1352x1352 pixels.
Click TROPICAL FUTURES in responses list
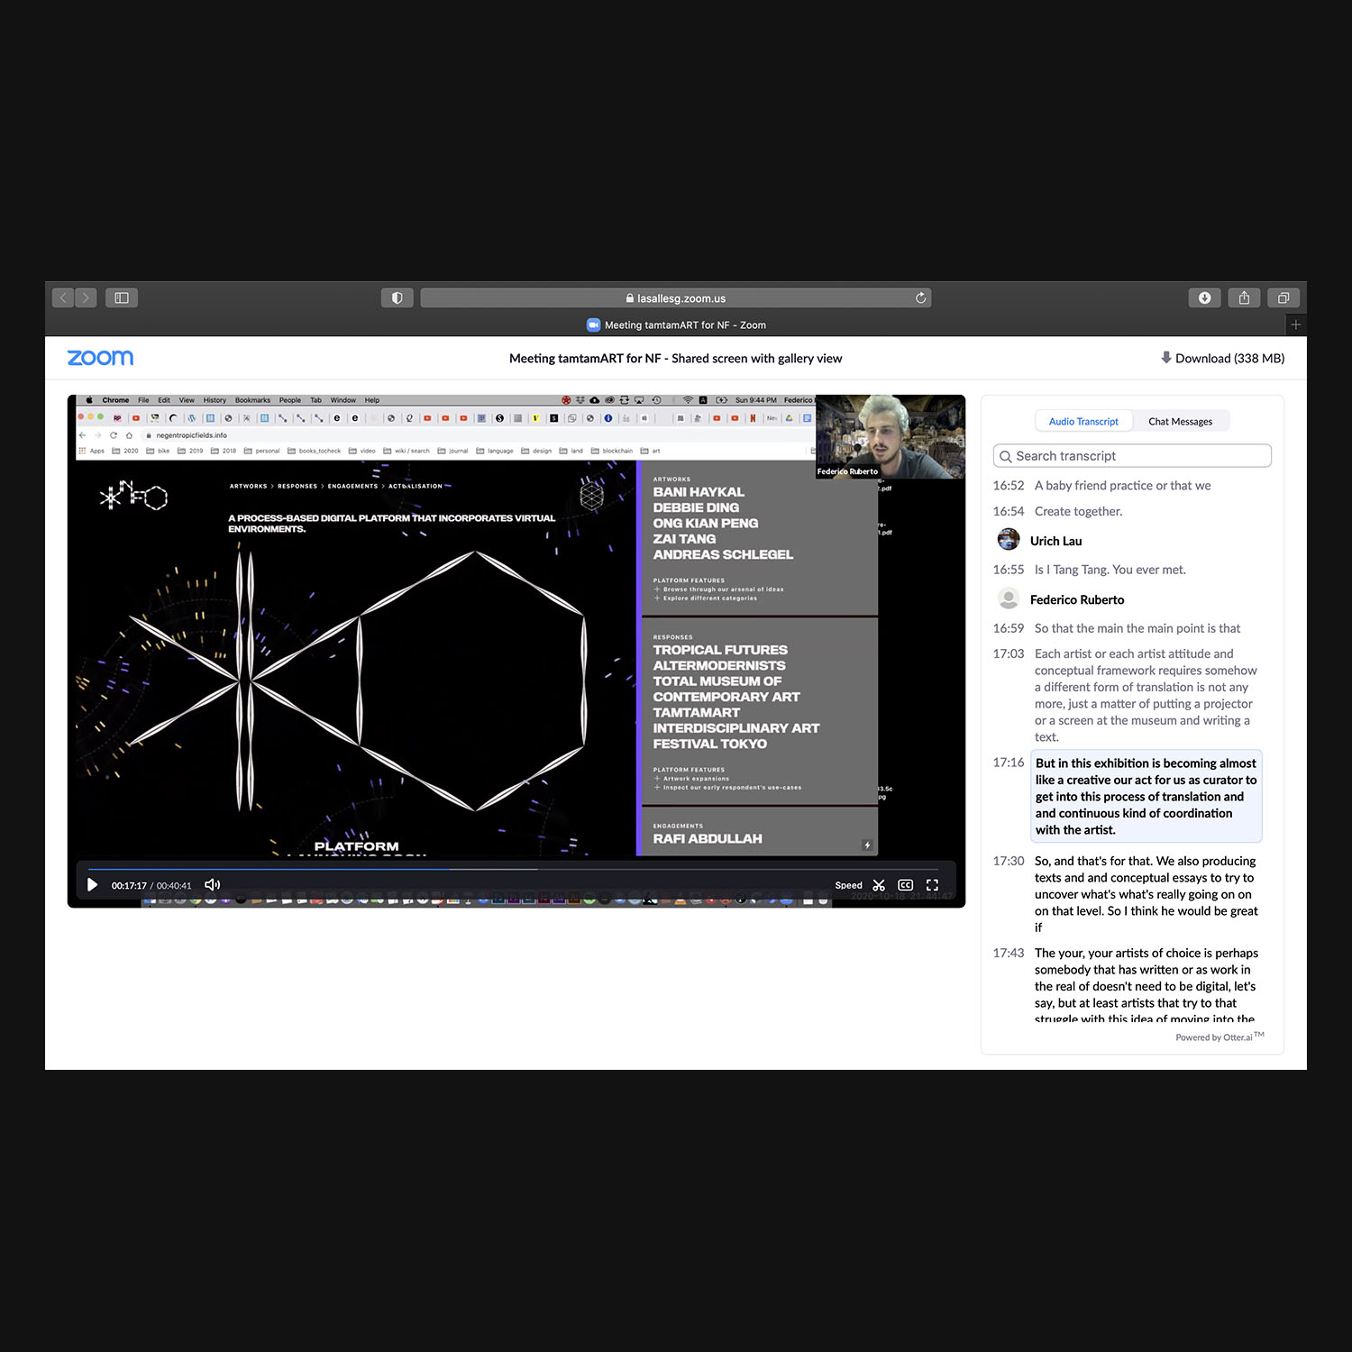coord(720,650)
